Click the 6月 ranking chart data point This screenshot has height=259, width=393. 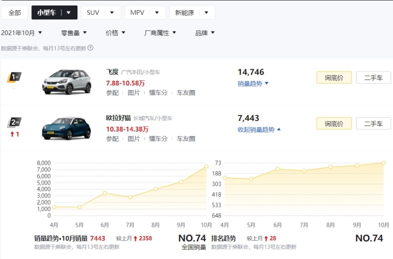(278, 169)
